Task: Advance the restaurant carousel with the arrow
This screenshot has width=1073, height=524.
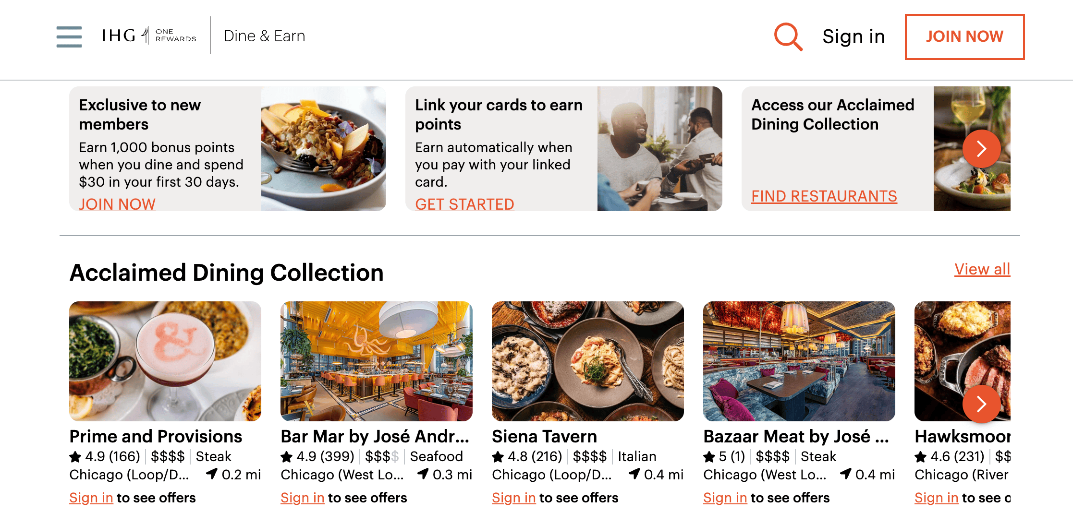Action: [x=981, y=404]
